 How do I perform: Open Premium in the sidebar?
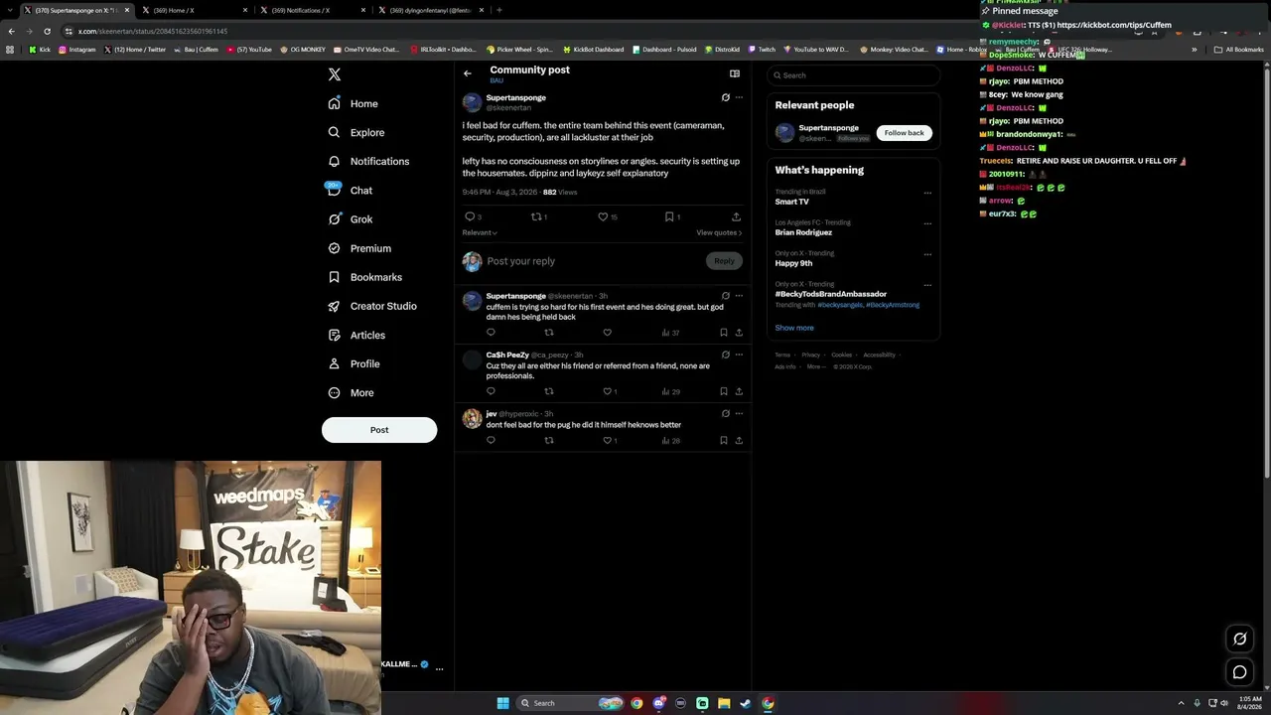point(359,248)
